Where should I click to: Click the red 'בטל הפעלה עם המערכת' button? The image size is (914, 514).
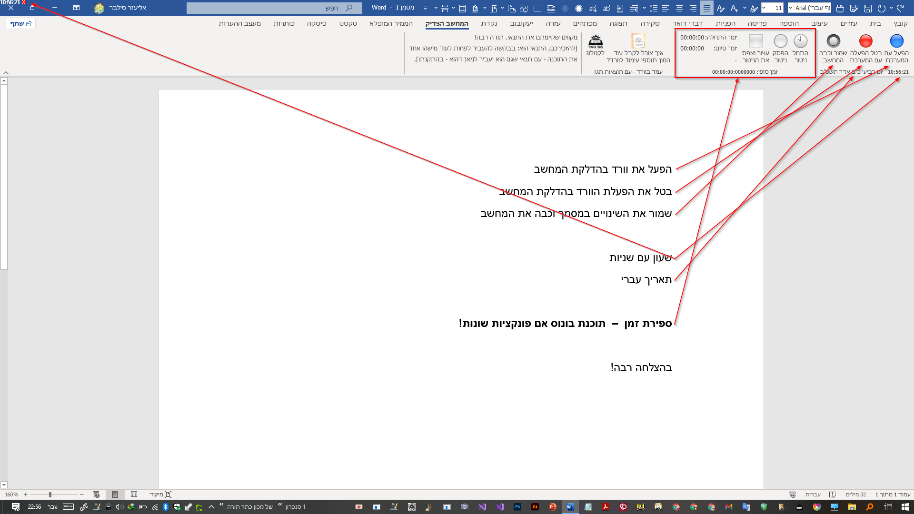(x=865, y=41)
